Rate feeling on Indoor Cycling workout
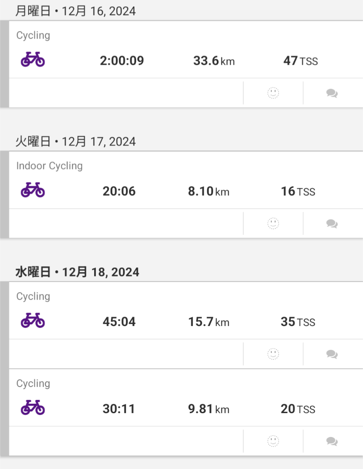Image resolution: width=363 pixels, height=469 pixels. pos(273,223)
